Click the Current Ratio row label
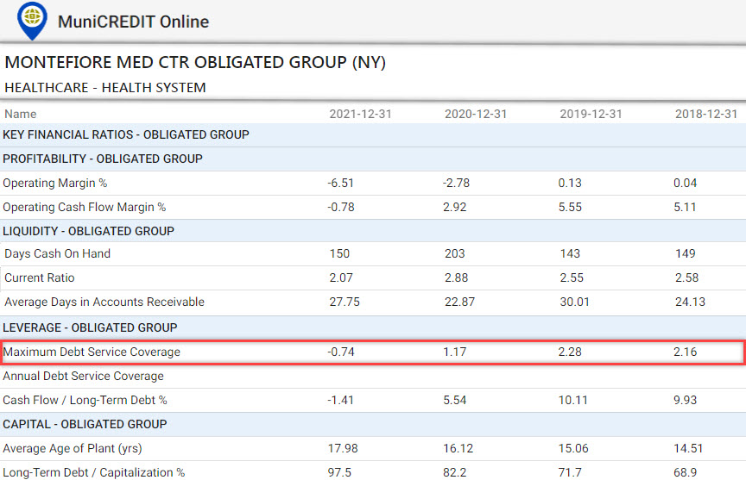The image size is (746, 480). pyautogui.click(x=40, y=278)
